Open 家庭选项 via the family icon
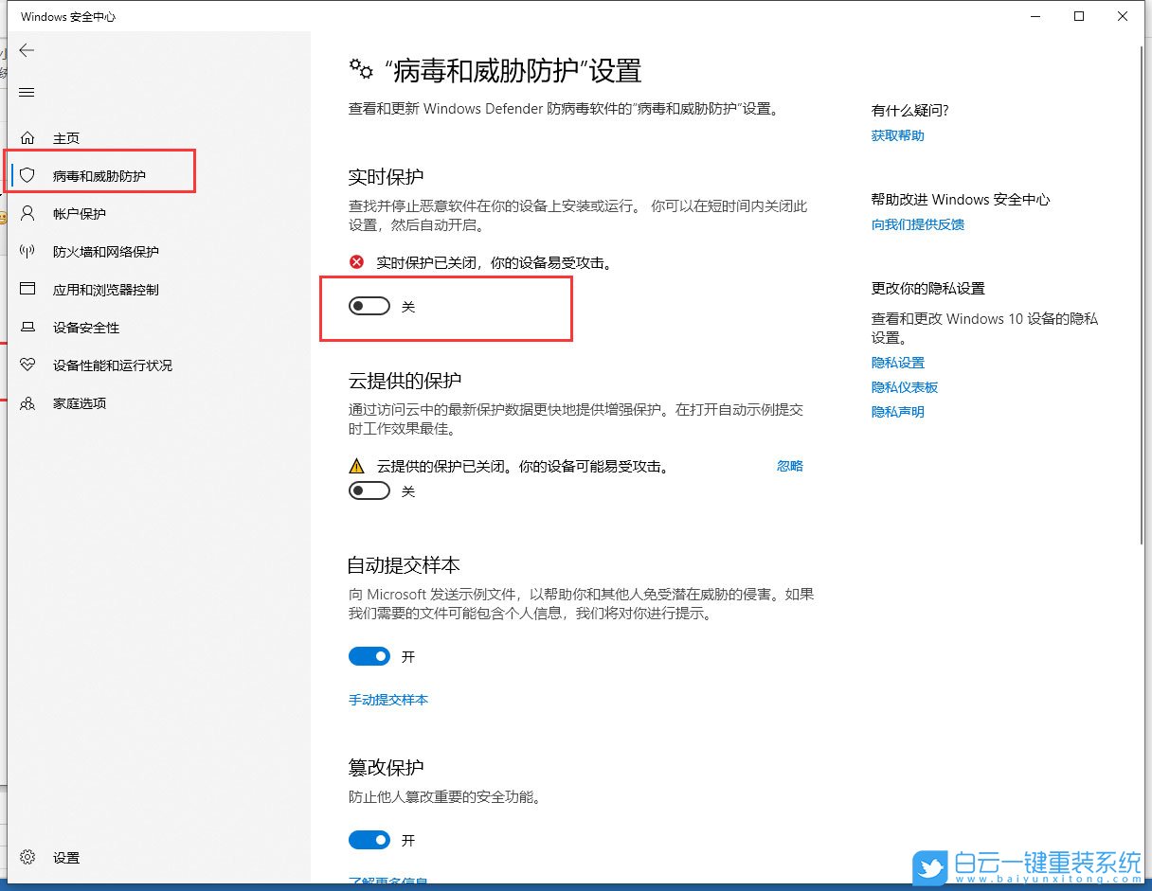The width and height of the screenshot is (1152, 891). tap(28, 402)
